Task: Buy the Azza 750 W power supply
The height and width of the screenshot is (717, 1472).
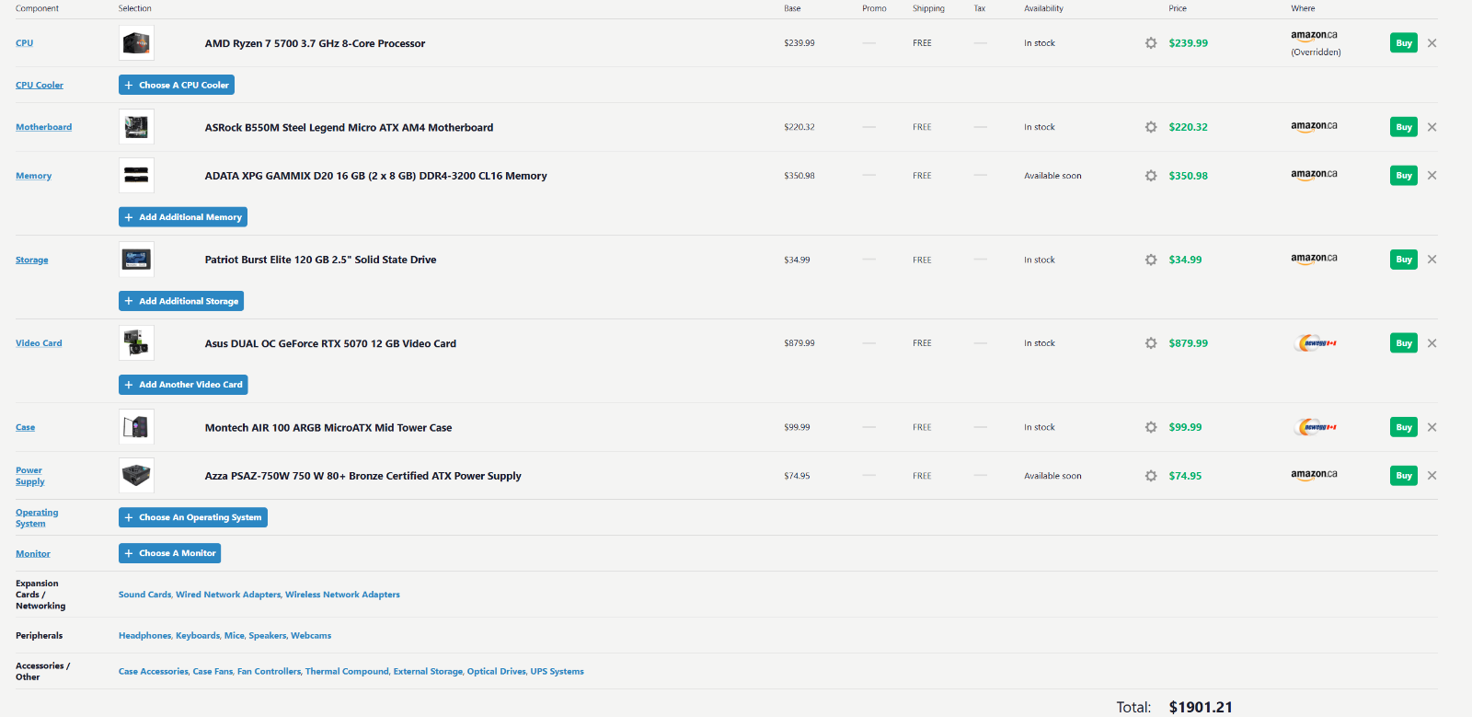Action: click(1404, 476)
